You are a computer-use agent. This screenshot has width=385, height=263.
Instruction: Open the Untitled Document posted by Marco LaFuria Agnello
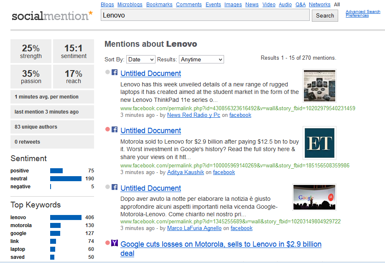point(151,188)
